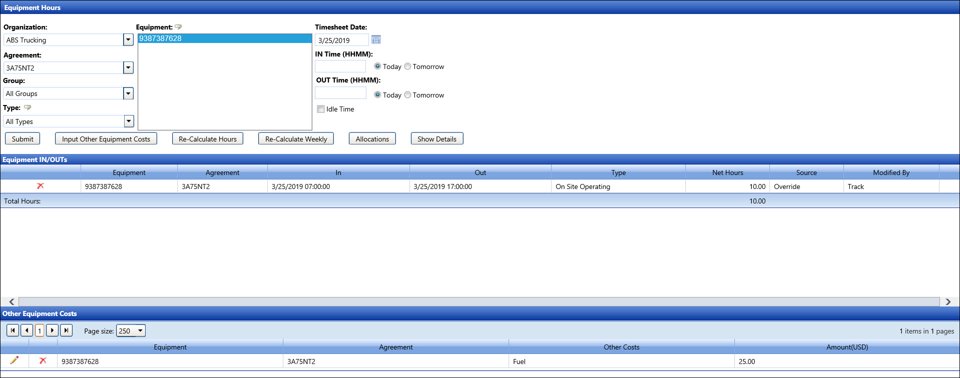Go to first page of Other Equipment Costs
The width and height of the screenshot is (960, 378).
click(x=13, y=330)
